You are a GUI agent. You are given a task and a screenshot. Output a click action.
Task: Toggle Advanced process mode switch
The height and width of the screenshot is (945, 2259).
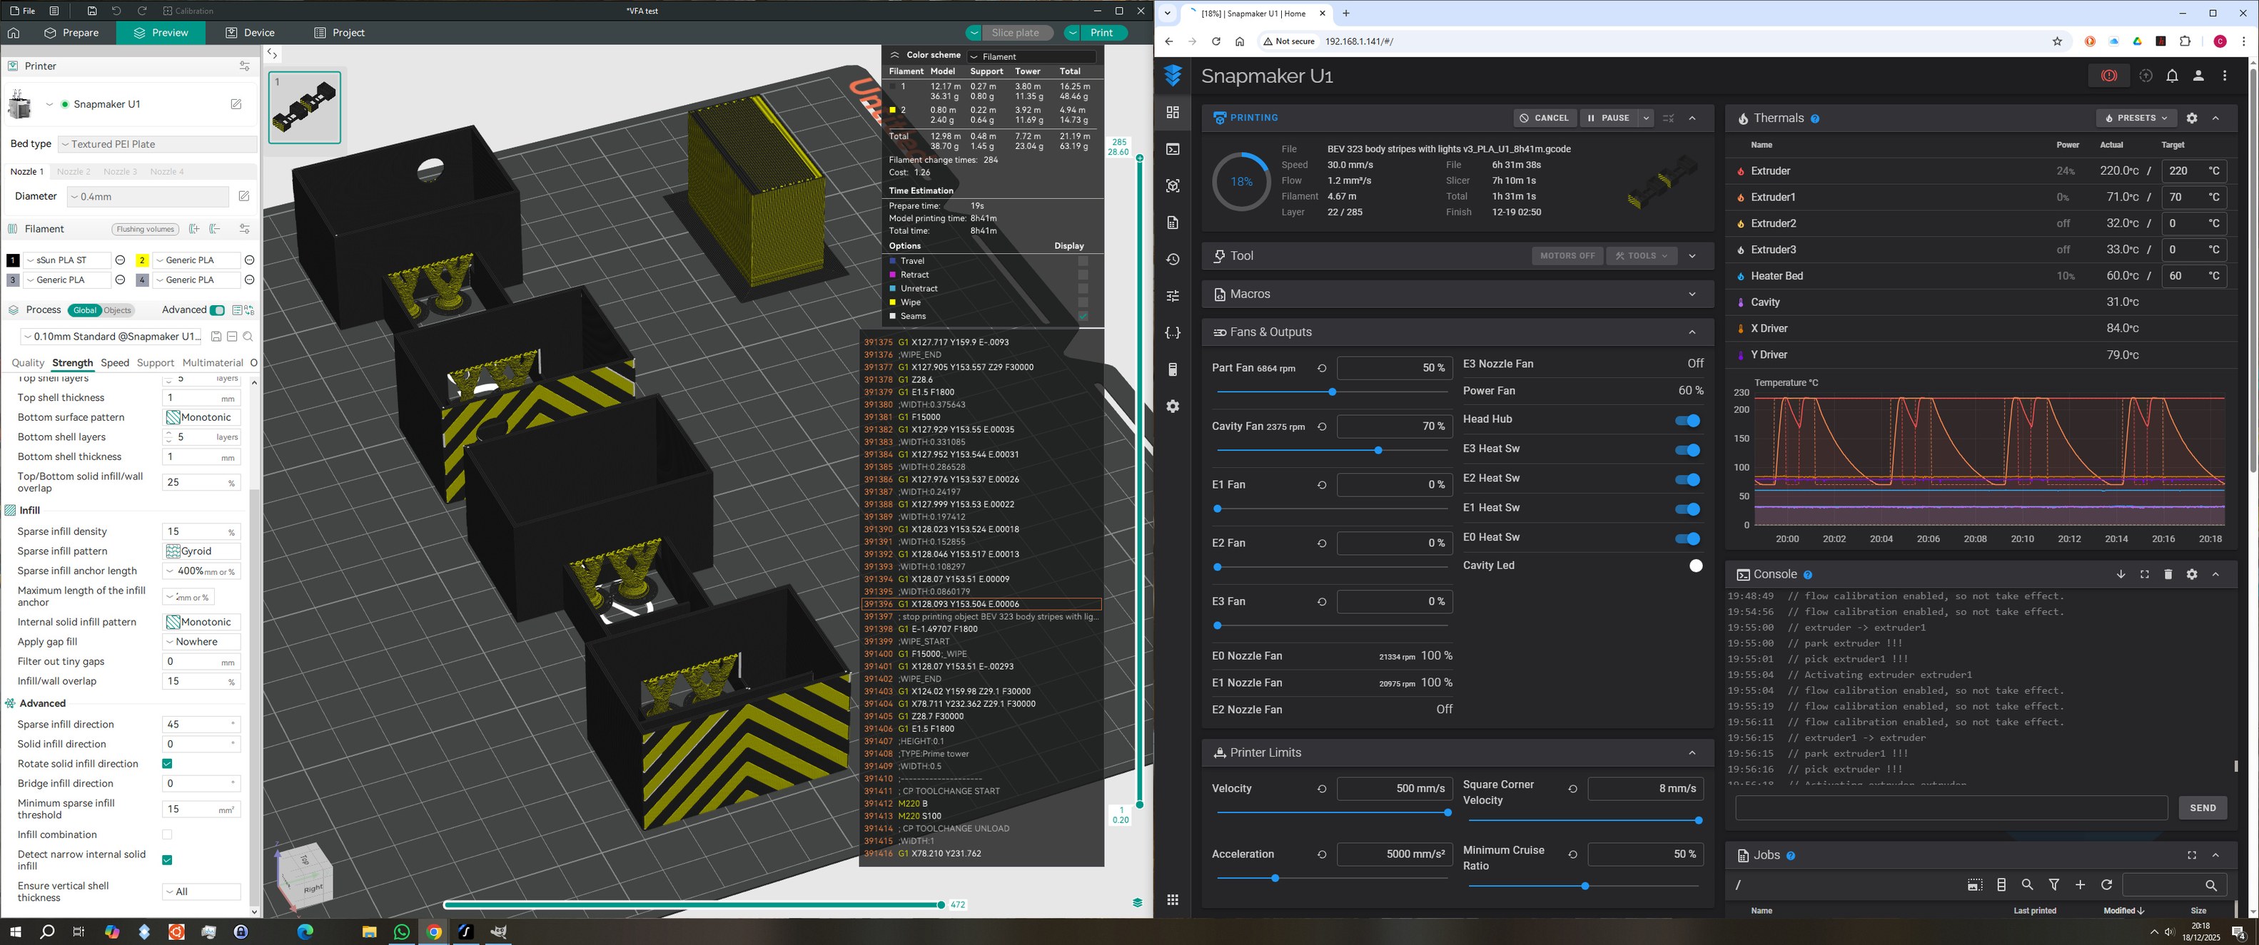click(216, 310)
